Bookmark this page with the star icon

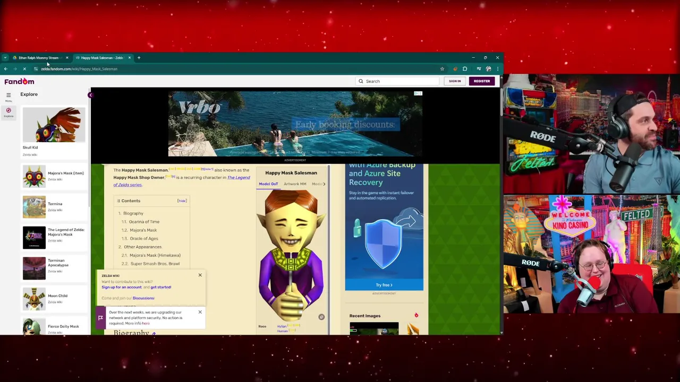tap(442, 69)
